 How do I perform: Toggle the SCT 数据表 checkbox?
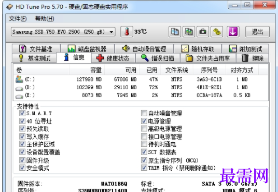[x=144, y=152]
